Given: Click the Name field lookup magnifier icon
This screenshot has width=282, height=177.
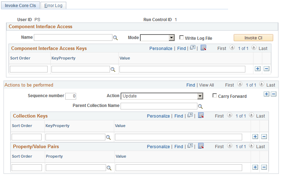Looking at the screenshot, I should click(x=115, y=38).
